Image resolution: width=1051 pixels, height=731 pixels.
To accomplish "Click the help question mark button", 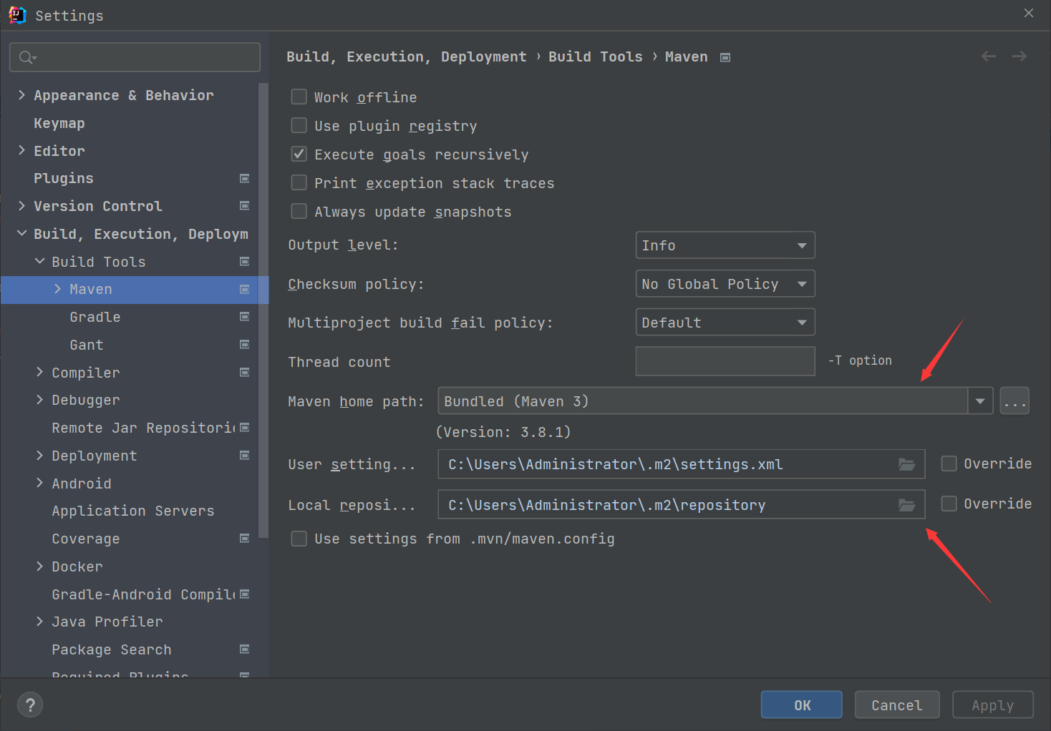I will [30, 705].
